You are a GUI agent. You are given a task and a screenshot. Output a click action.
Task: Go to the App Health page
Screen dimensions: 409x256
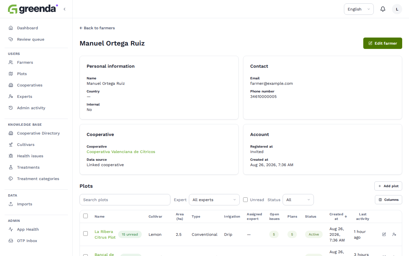[x=28, y=229]
